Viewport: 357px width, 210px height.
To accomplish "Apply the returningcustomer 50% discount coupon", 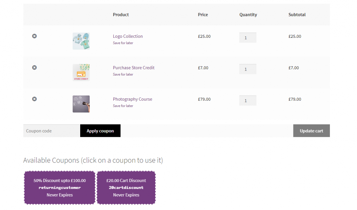I will (x=59, y=188).
